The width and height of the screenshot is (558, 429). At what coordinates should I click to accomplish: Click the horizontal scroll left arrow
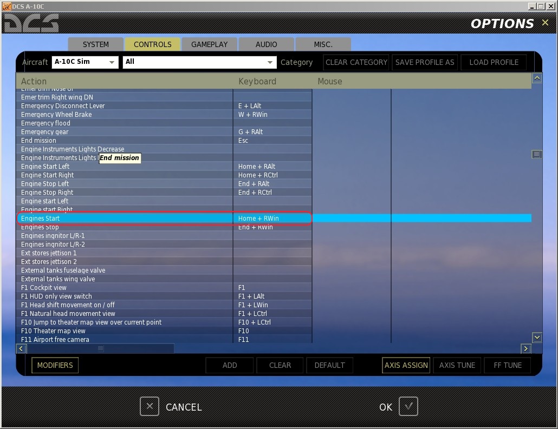[21, 349]
